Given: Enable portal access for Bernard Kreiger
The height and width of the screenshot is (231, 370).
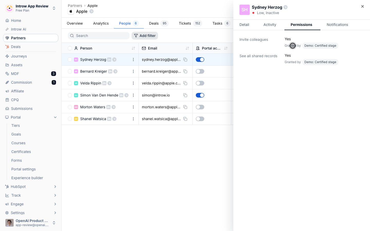Looking at the screenshot, I should click(200, 71).
